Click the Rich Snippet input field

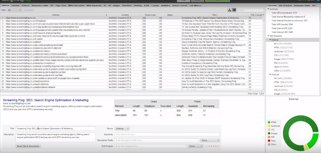point(150,146)
